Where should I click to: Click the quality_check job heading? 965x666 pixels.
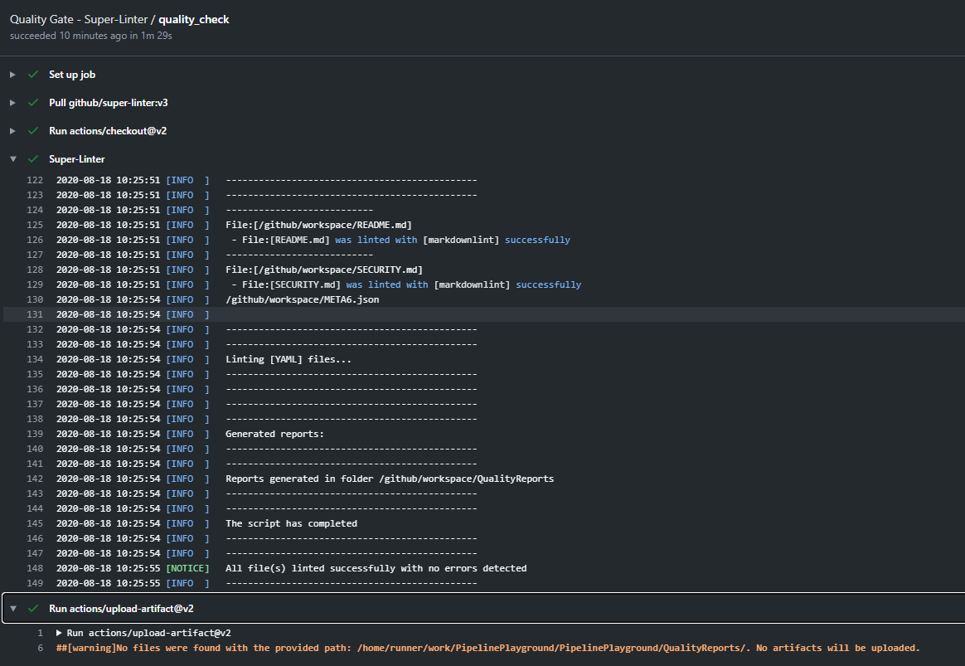pos(194,20)
